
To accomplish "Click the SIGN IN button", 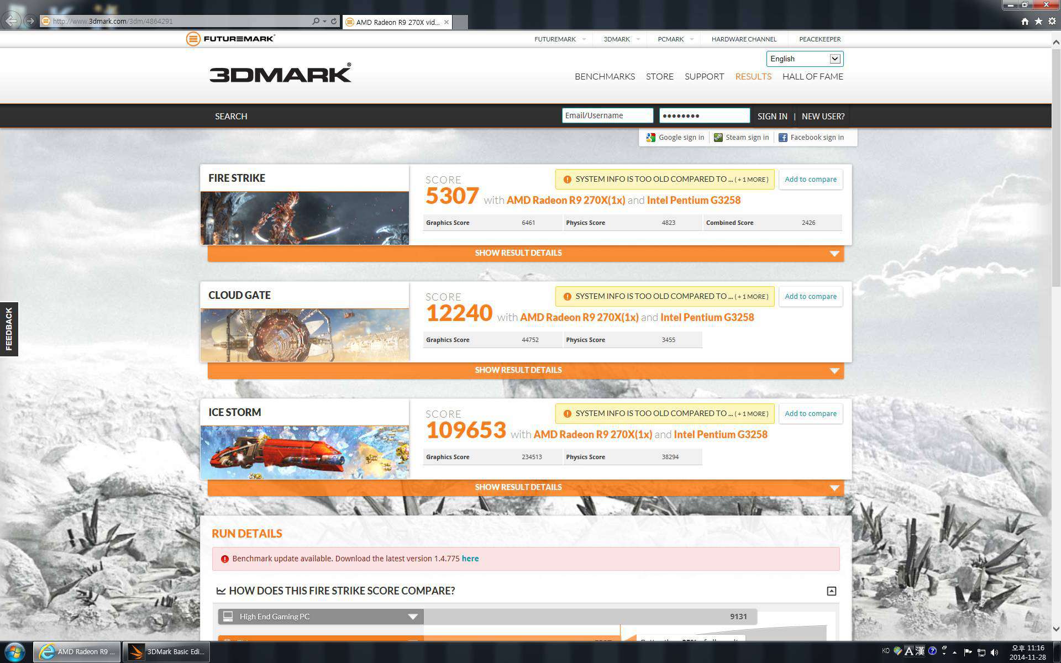I will click(773, 116).
